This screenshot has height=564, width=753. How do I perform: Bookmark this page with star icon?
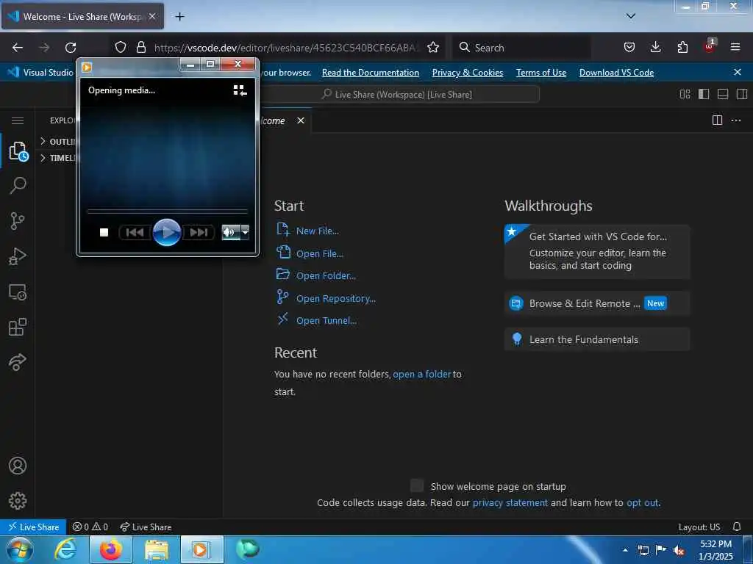click(x=432, y=47)
